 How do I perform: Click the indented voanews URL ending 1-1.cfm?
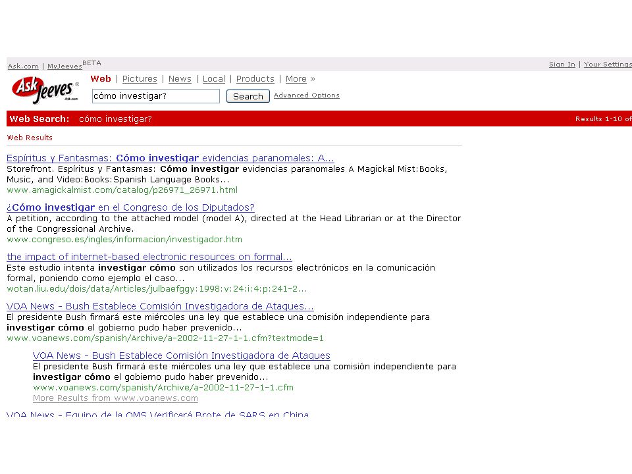point(163,387)
